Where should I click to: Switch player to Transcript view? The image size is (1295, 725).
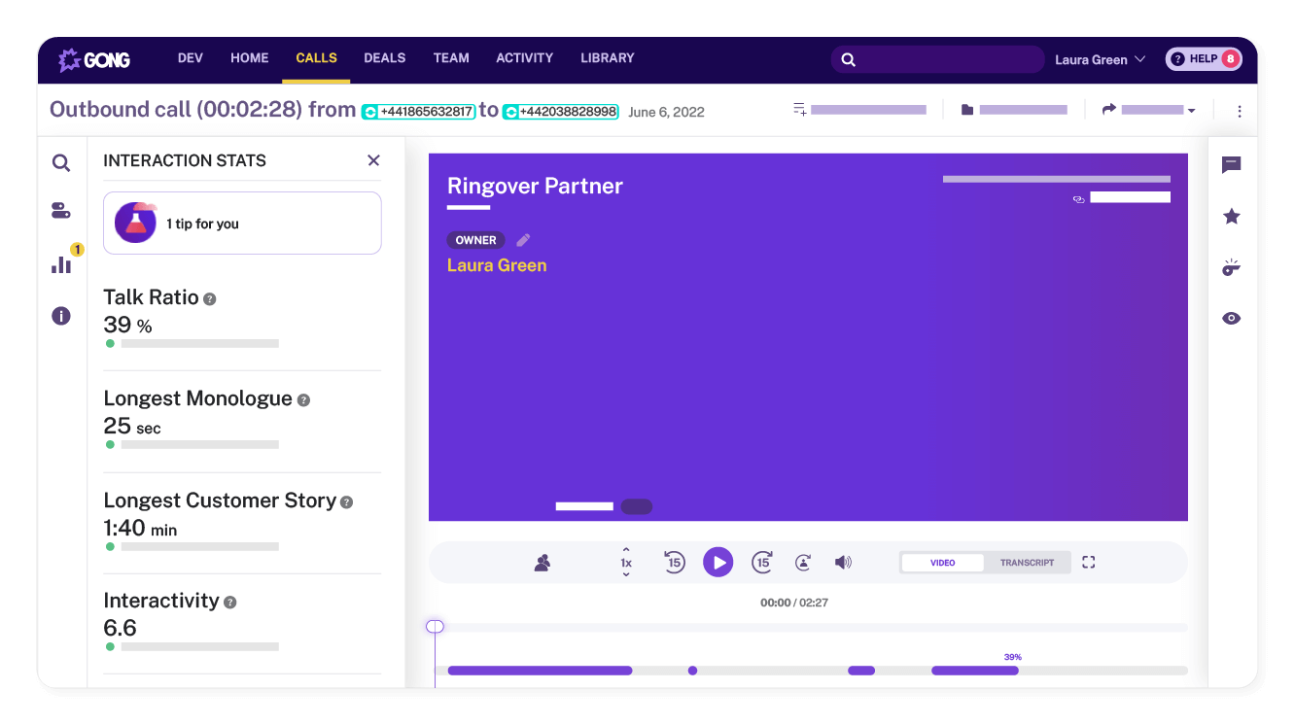pos(1027,563)
